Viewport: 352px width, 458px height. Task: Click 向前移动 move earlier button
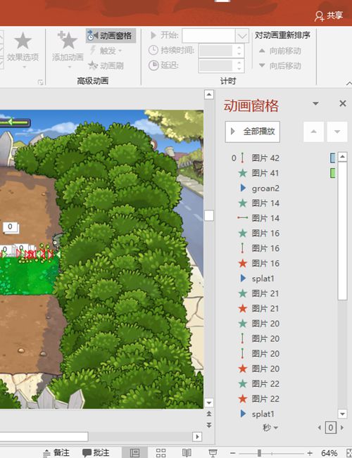279,51
